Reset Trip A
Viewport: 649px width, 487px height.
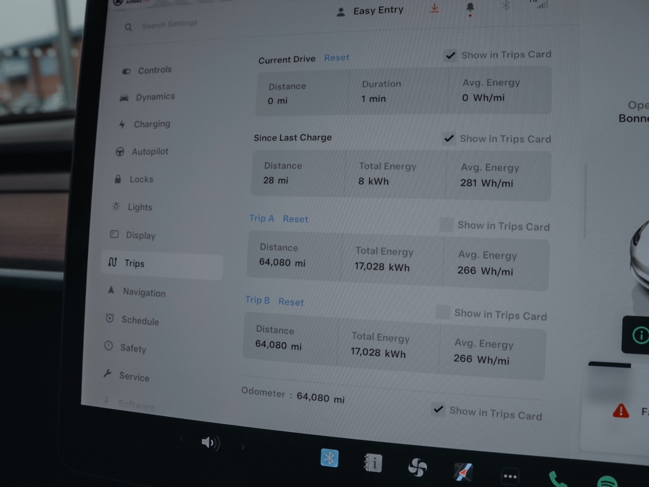coord(296,219)
